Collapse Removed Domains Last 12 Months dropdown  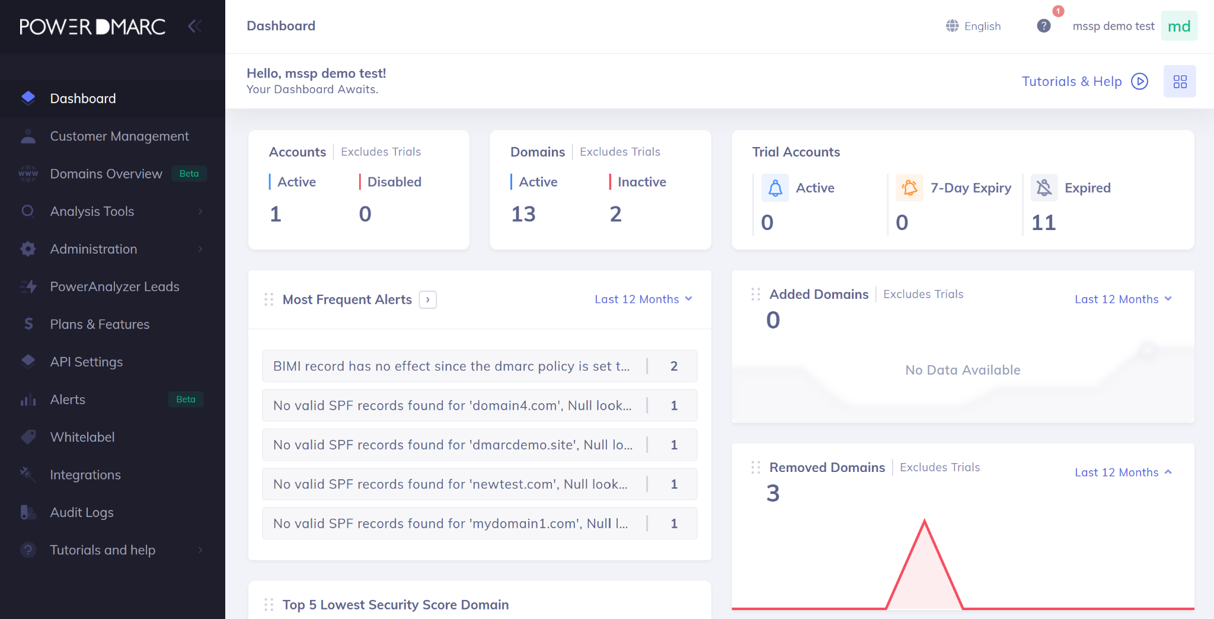(1123, 473)
